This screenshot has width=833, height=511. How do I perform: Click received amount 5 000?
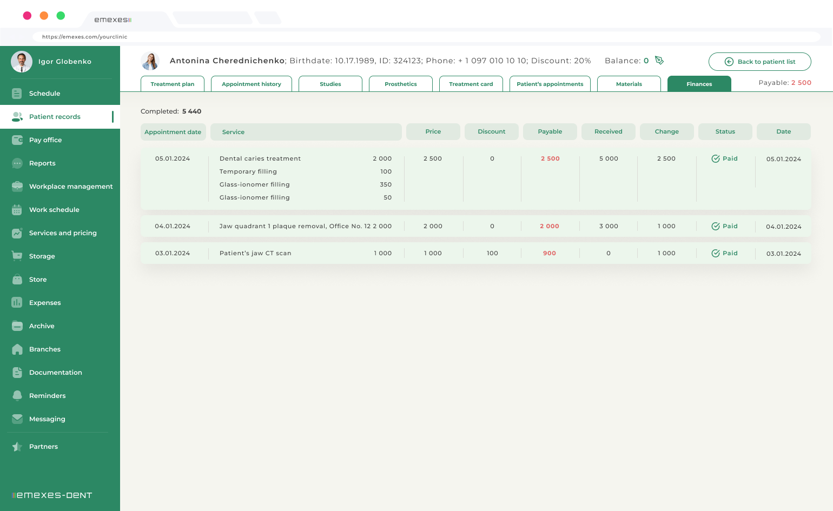pyautogui.click(x=609, y=158)
